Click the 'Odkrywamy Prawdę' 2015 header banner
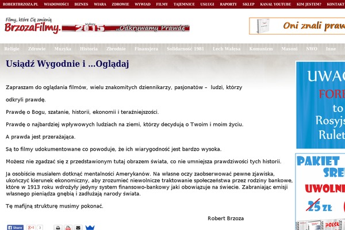This screenshot has width=345, height=230. [x=125, y=28]
